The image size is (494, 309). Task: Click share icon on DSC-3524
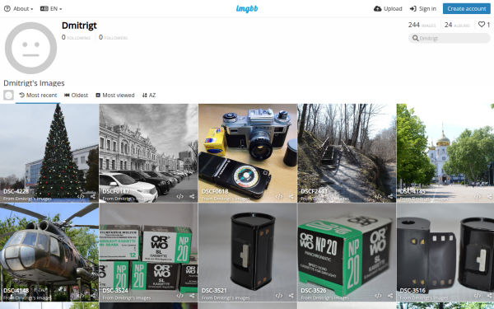192,296
